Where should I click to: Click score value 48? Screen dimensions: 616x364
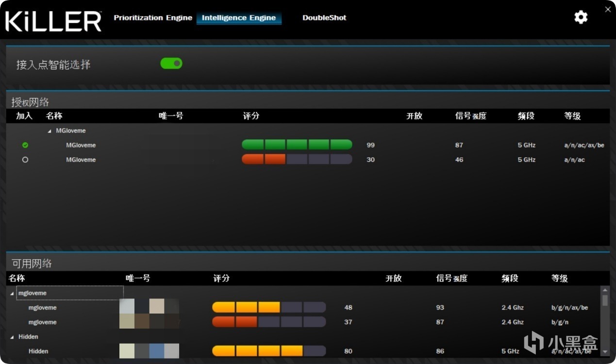tap(349, 308)
